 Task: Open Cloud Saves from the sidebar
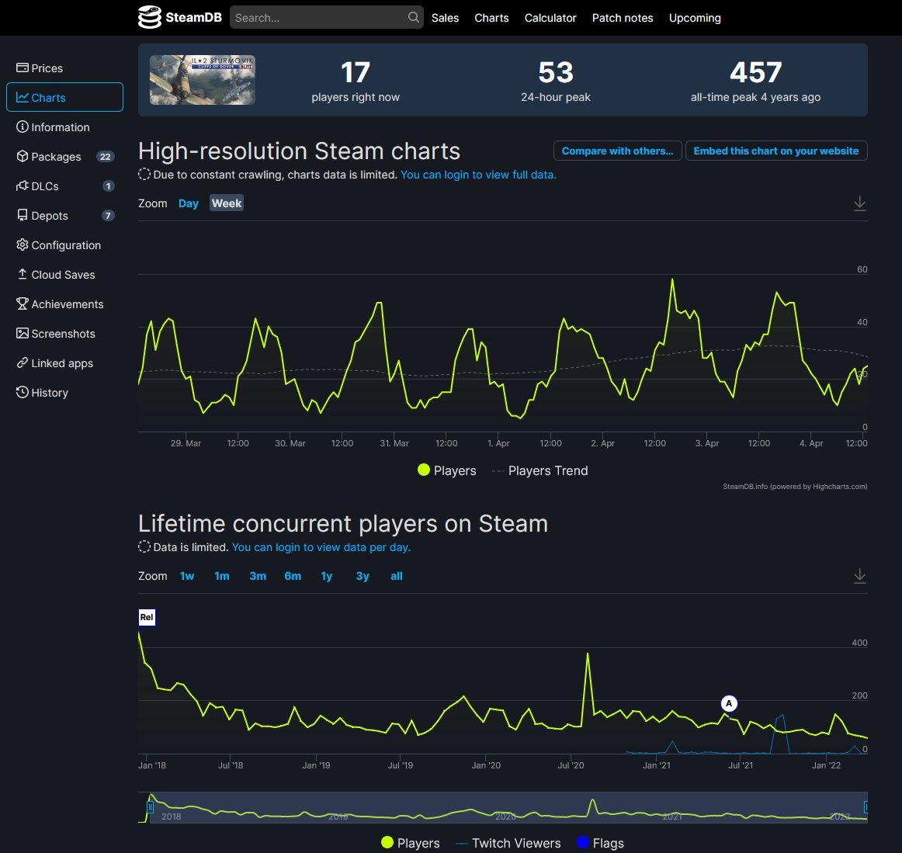(63, 275)
